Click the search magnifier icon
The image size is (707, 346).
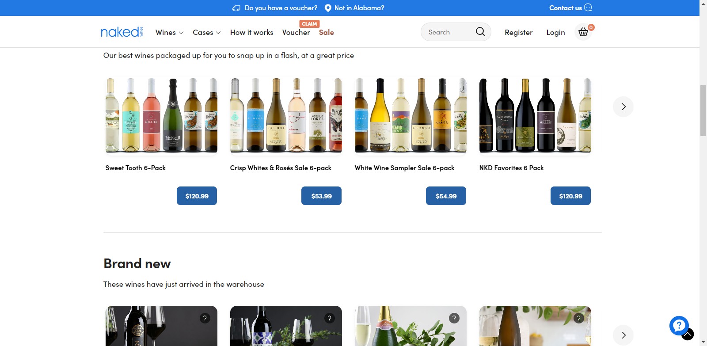480,32
